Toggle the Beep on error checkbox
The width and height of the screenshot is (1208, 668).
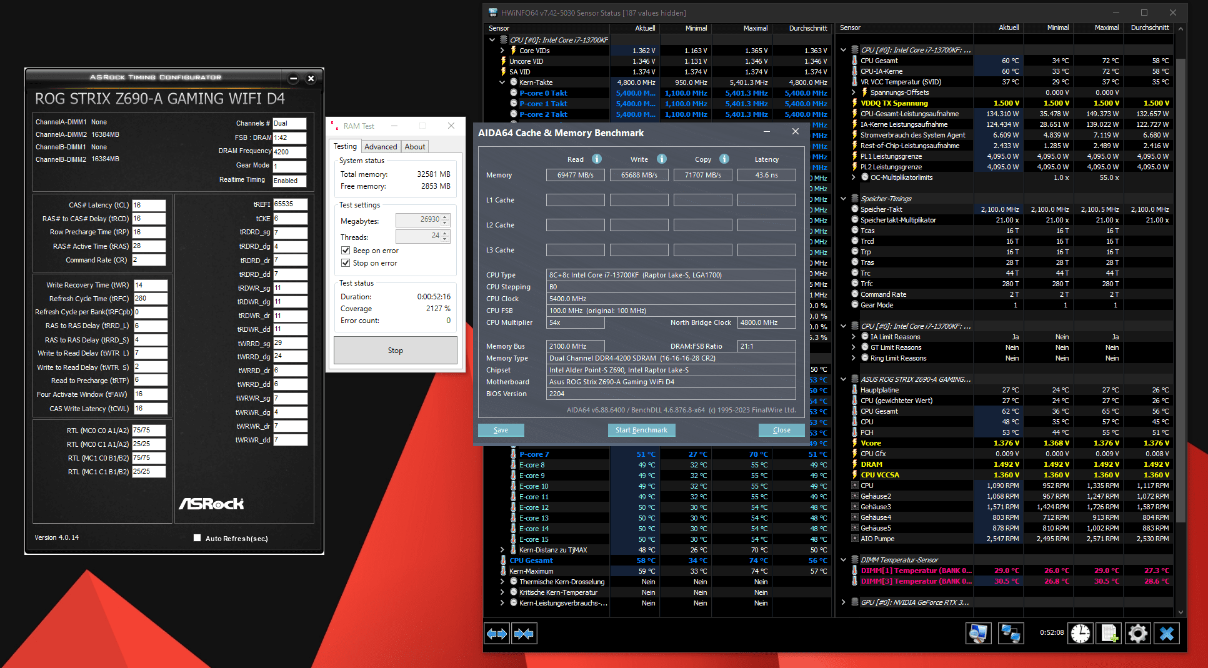click(x=345, y=250)
